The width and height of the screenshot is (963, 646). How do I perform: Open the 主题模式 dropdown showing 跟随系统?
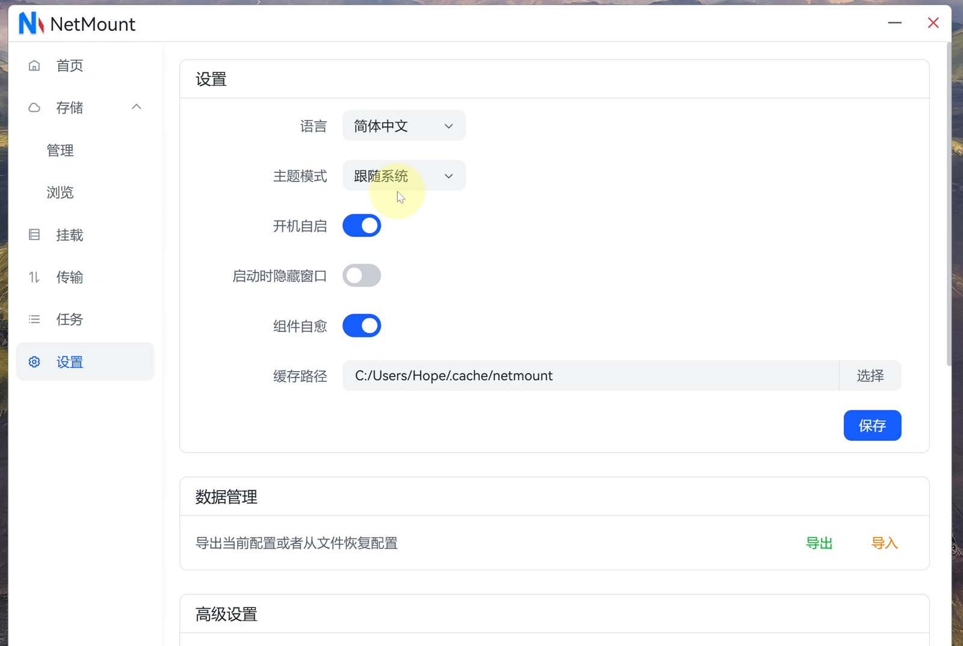pos(404,176)
